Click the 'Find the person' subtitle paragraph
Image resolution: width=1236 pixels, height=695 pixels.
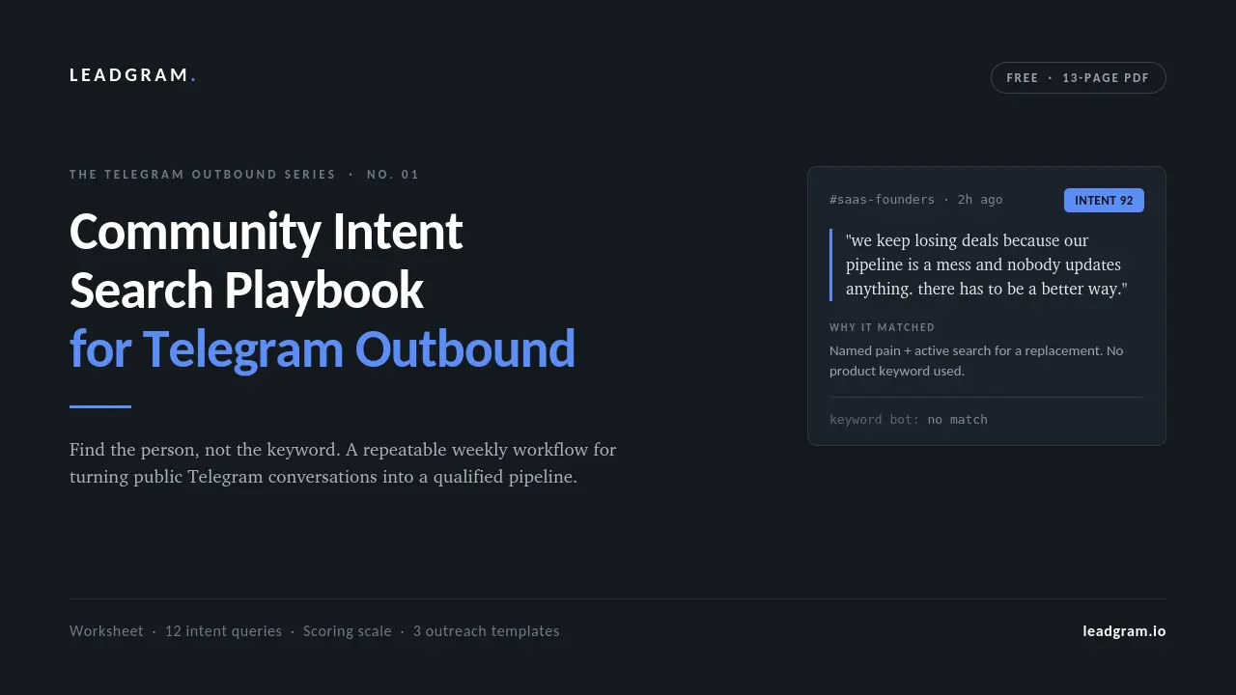(343, 463)
